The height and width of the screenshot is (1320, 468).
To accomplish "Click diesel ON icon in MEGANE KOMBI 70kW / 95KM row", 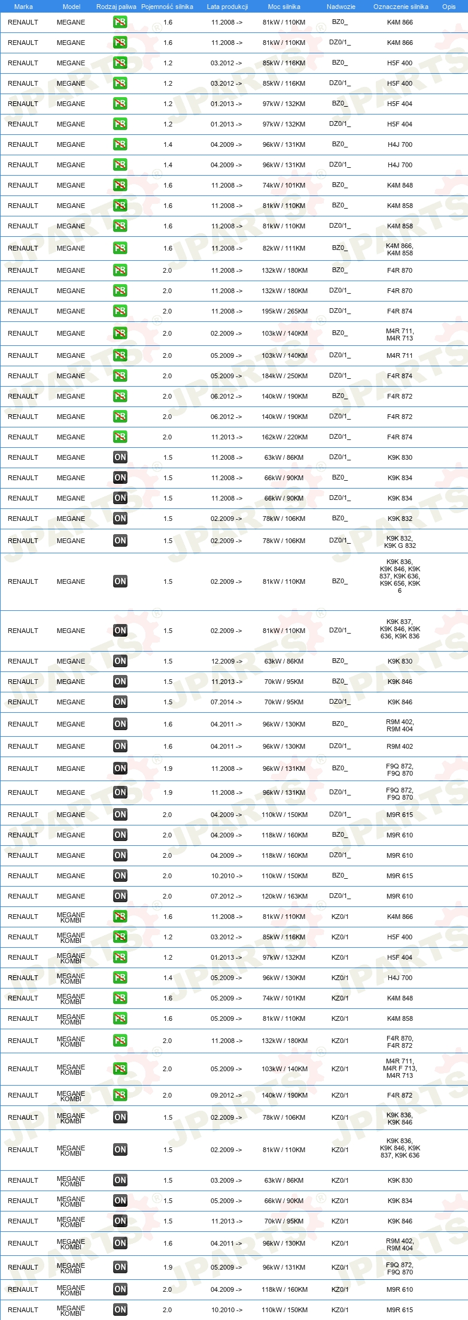I will [x=120, y=1221].
